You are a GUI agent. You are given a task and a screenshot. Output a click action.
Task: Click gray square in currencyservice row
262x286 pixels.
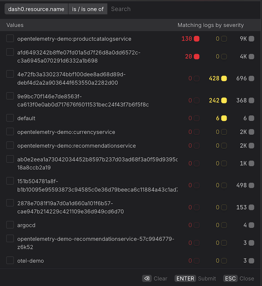(x=251, y=132)
